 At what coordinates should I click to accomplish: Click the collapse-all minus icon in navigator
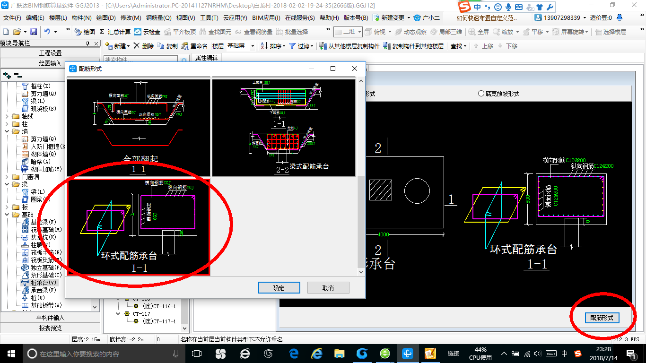pyautogui.click(x=18, y=75)
